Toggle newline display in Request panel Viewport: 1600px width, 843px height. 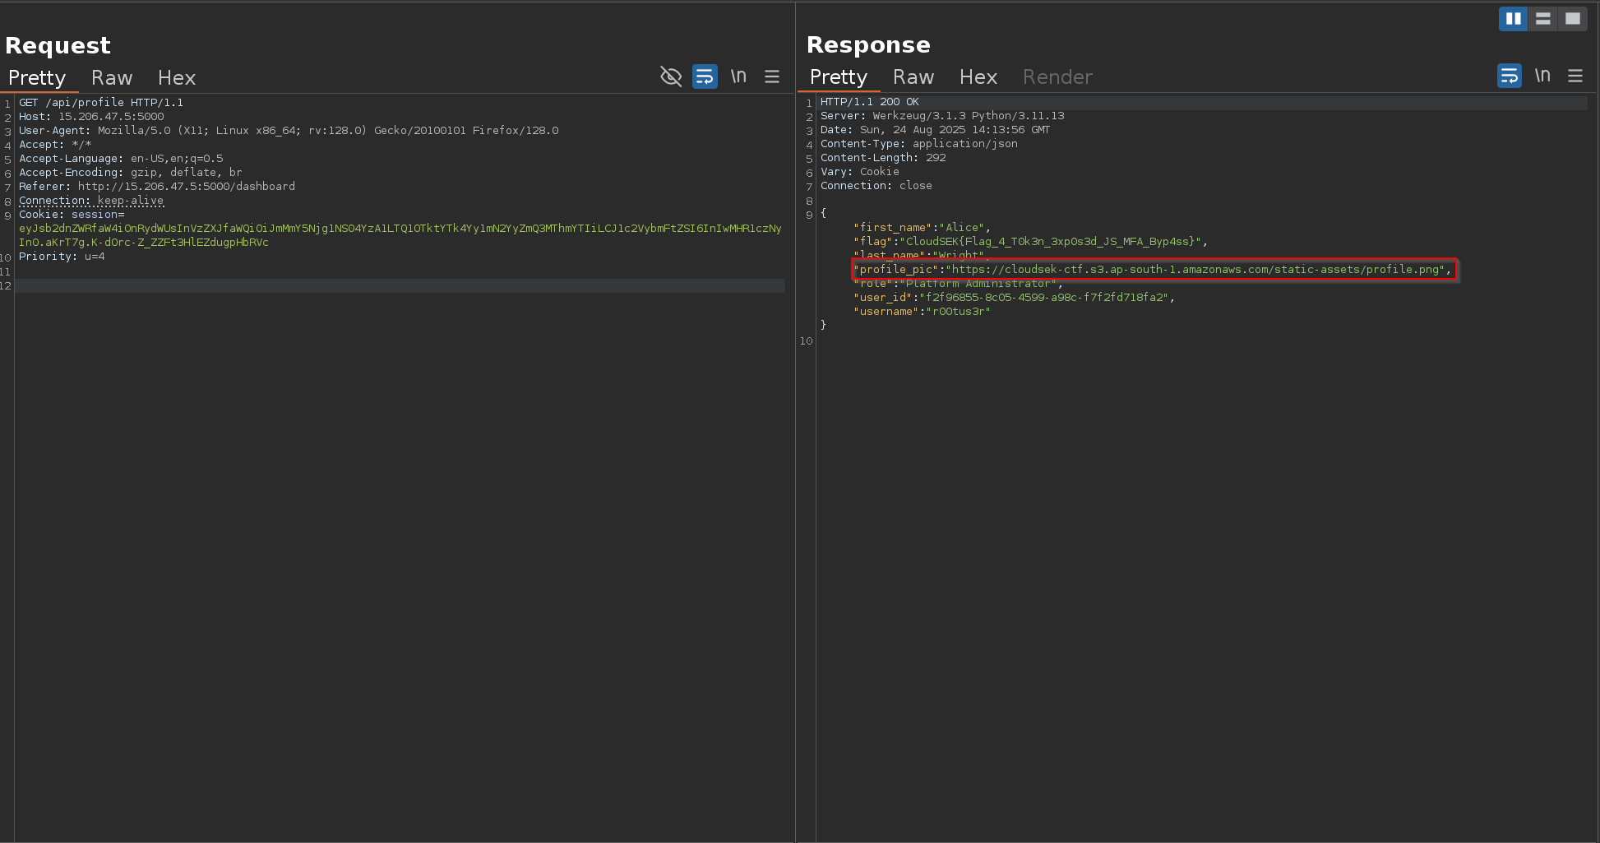click(738, 76)
